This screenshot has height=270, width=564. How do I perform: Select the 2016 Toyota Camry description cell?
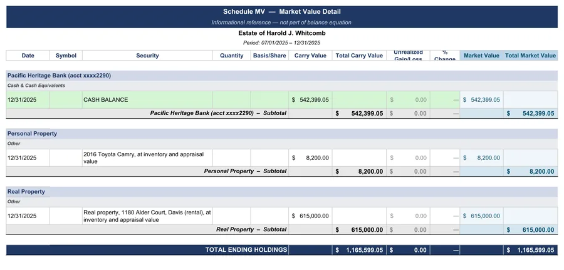pos(147,157)
